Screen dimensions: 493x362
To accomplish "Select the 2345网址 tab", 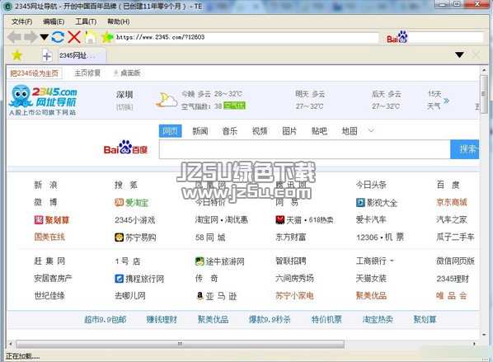I will [x=82, y=56].
